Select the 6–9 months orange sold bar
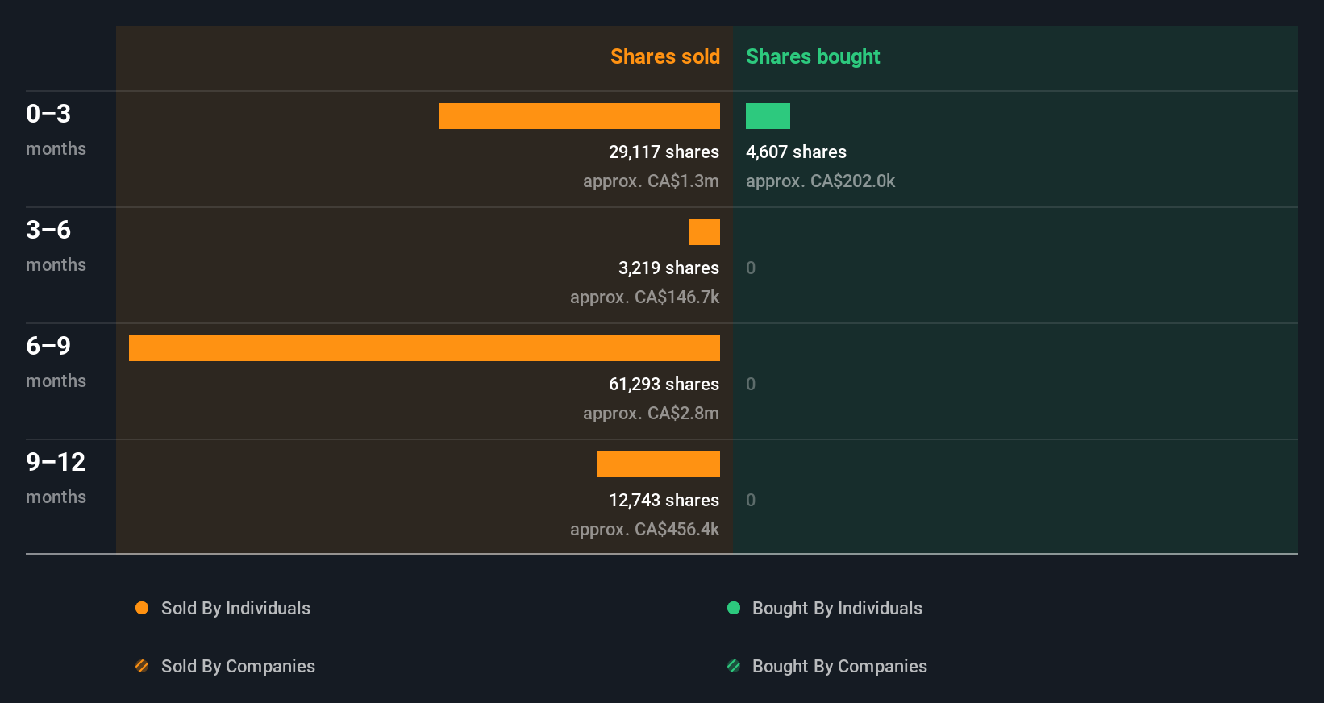The height and width of the screenshot is (703, 1324). [x=424, y=348]
